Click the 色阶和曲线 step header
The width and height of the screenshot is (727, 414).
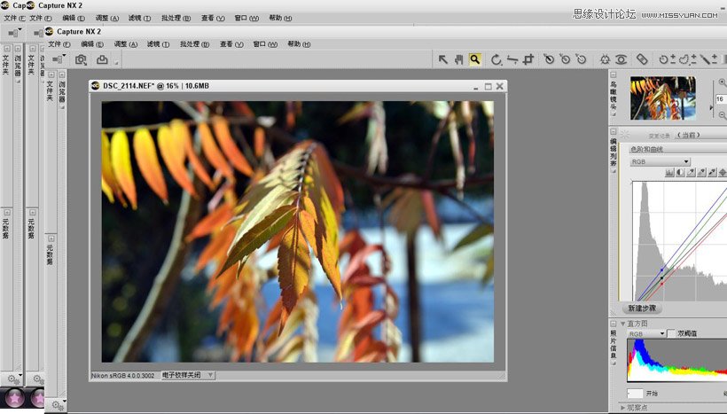point(677,149)
